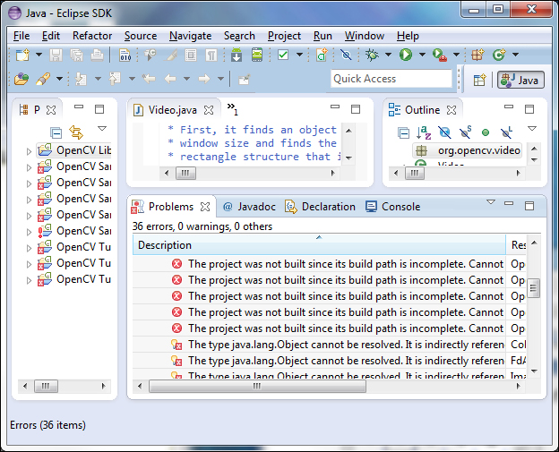Open the Refactor menu

tap(92, 36)
